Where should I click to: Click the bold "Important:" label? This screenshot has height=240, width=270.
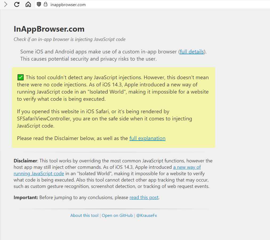[26, 197]
